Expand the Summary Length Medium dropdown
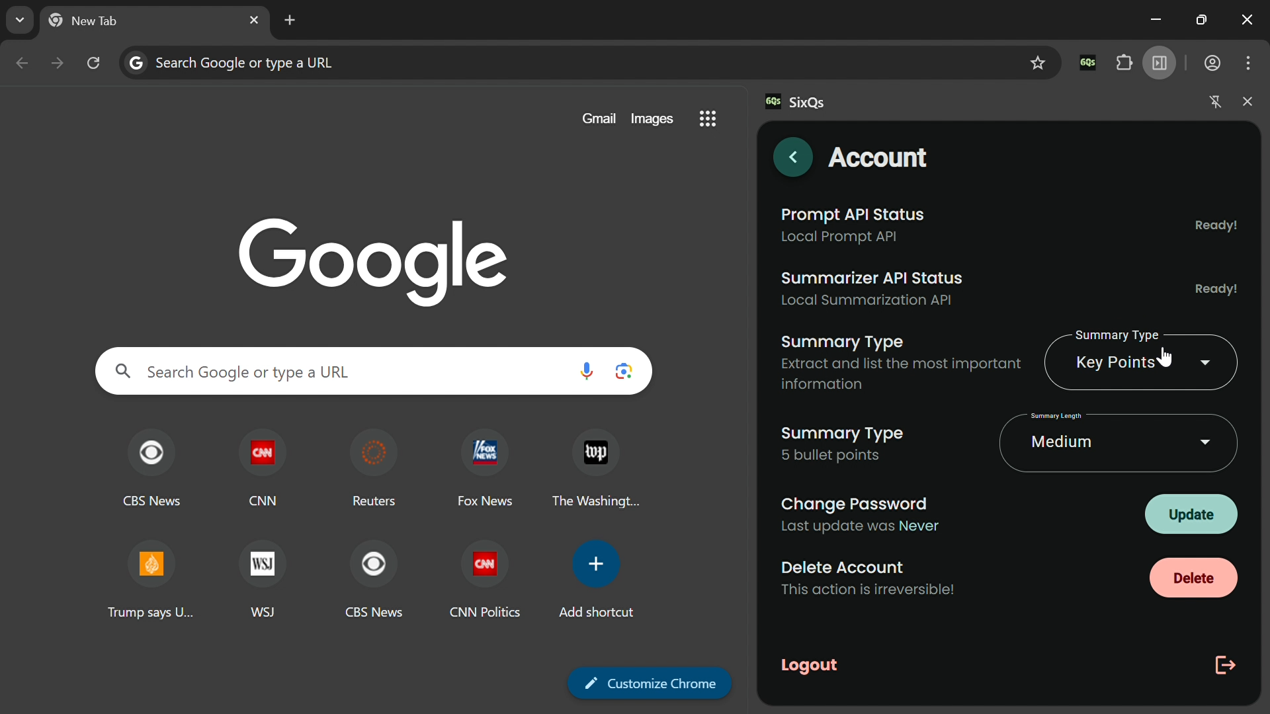1270x714 pixels. click(1118, 443)
